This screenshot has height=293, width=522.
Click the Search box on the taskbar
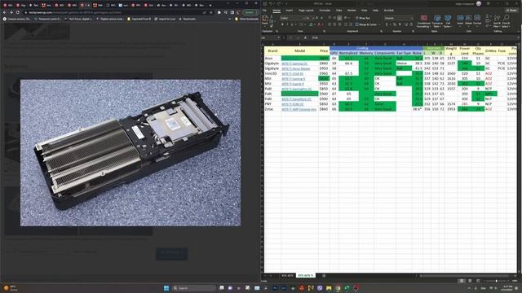[194, 287]
